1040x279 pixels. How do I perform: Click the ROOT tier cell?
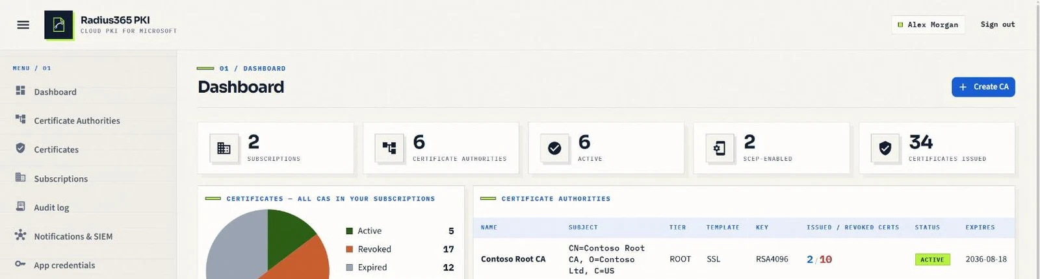point(680,259)
